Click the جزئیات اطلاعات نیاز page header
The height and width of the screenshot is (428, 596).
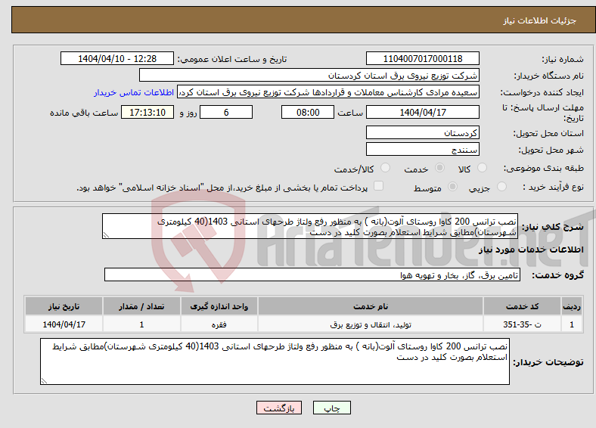click(540, 20)
